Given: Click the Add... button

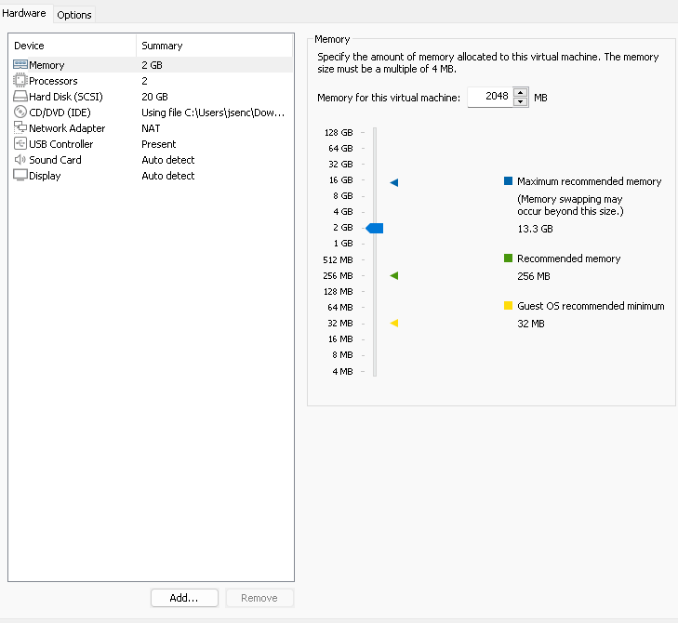Looking at the screenshot, I should tap(184, 598).
